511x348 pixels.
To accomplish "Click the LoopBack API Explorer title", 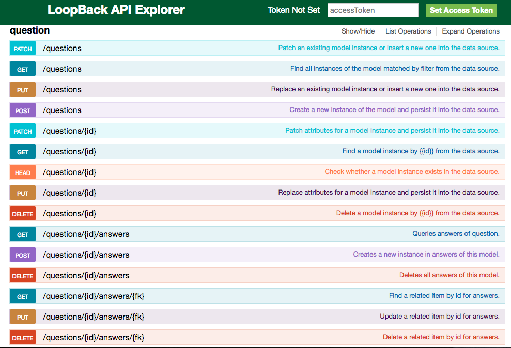I will point(116,10).
